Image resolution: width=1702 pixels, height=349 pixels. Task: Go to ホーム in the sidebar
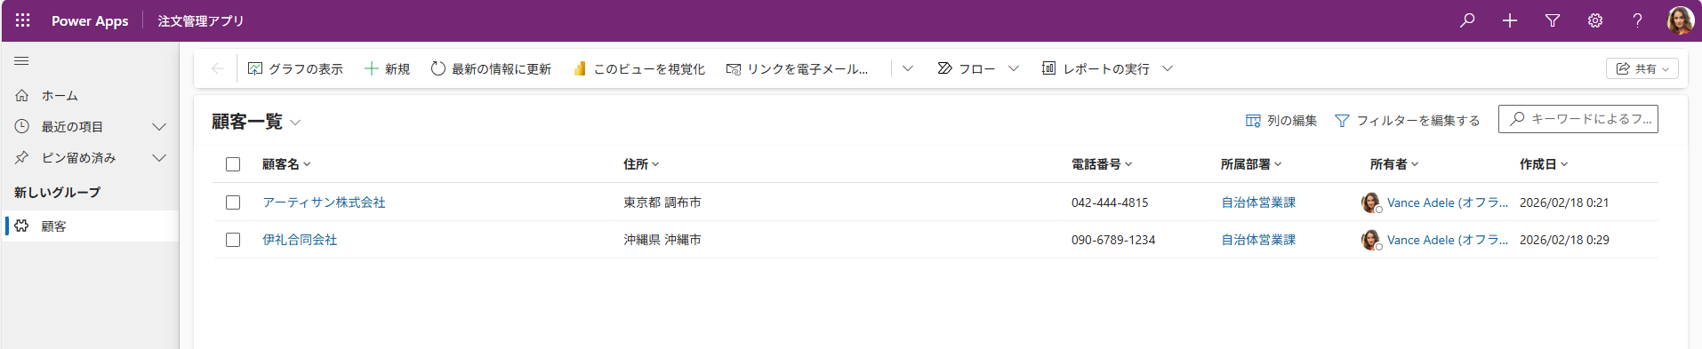point(60,95)
